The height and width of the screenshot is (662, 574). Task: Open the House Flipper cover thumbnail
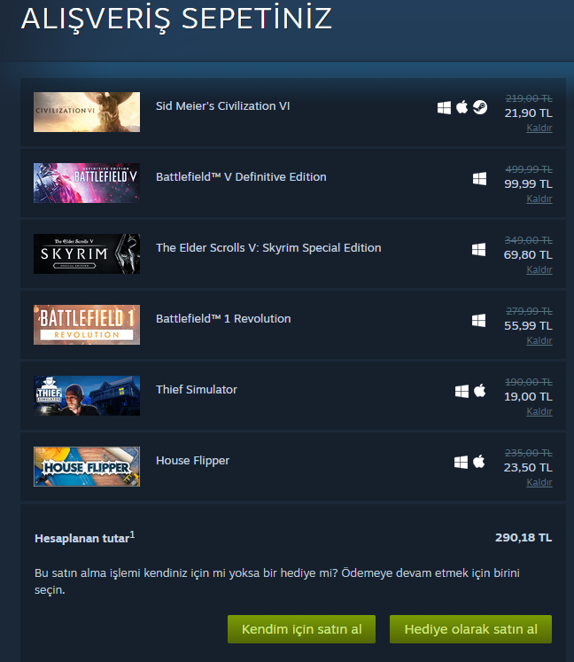(87, 466)
